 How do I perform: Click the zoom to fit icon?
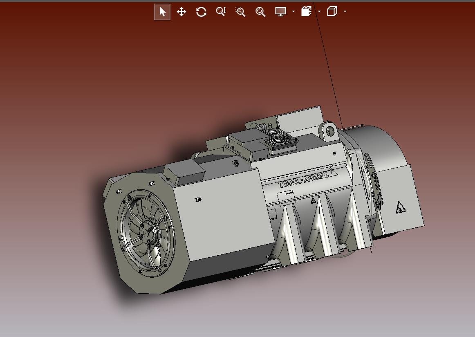[260, 12]
